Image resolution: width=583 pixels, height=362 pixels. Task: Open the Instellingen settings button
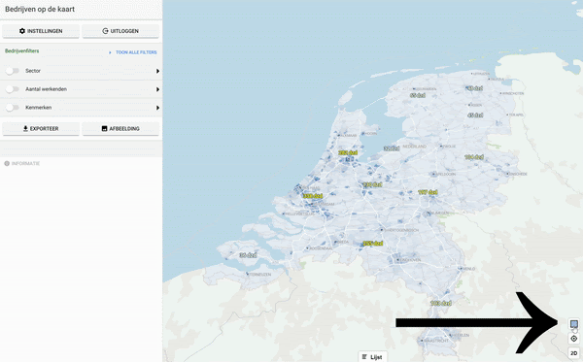[41, 31]
